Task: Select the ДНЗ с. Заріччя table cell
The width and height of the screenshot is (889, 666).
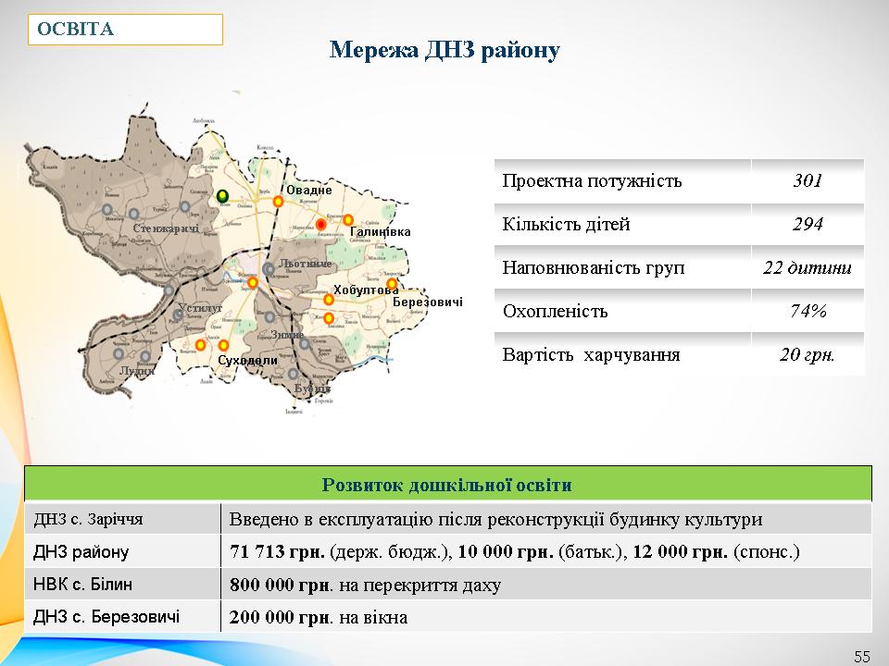Action: click(x=122, y=519)
